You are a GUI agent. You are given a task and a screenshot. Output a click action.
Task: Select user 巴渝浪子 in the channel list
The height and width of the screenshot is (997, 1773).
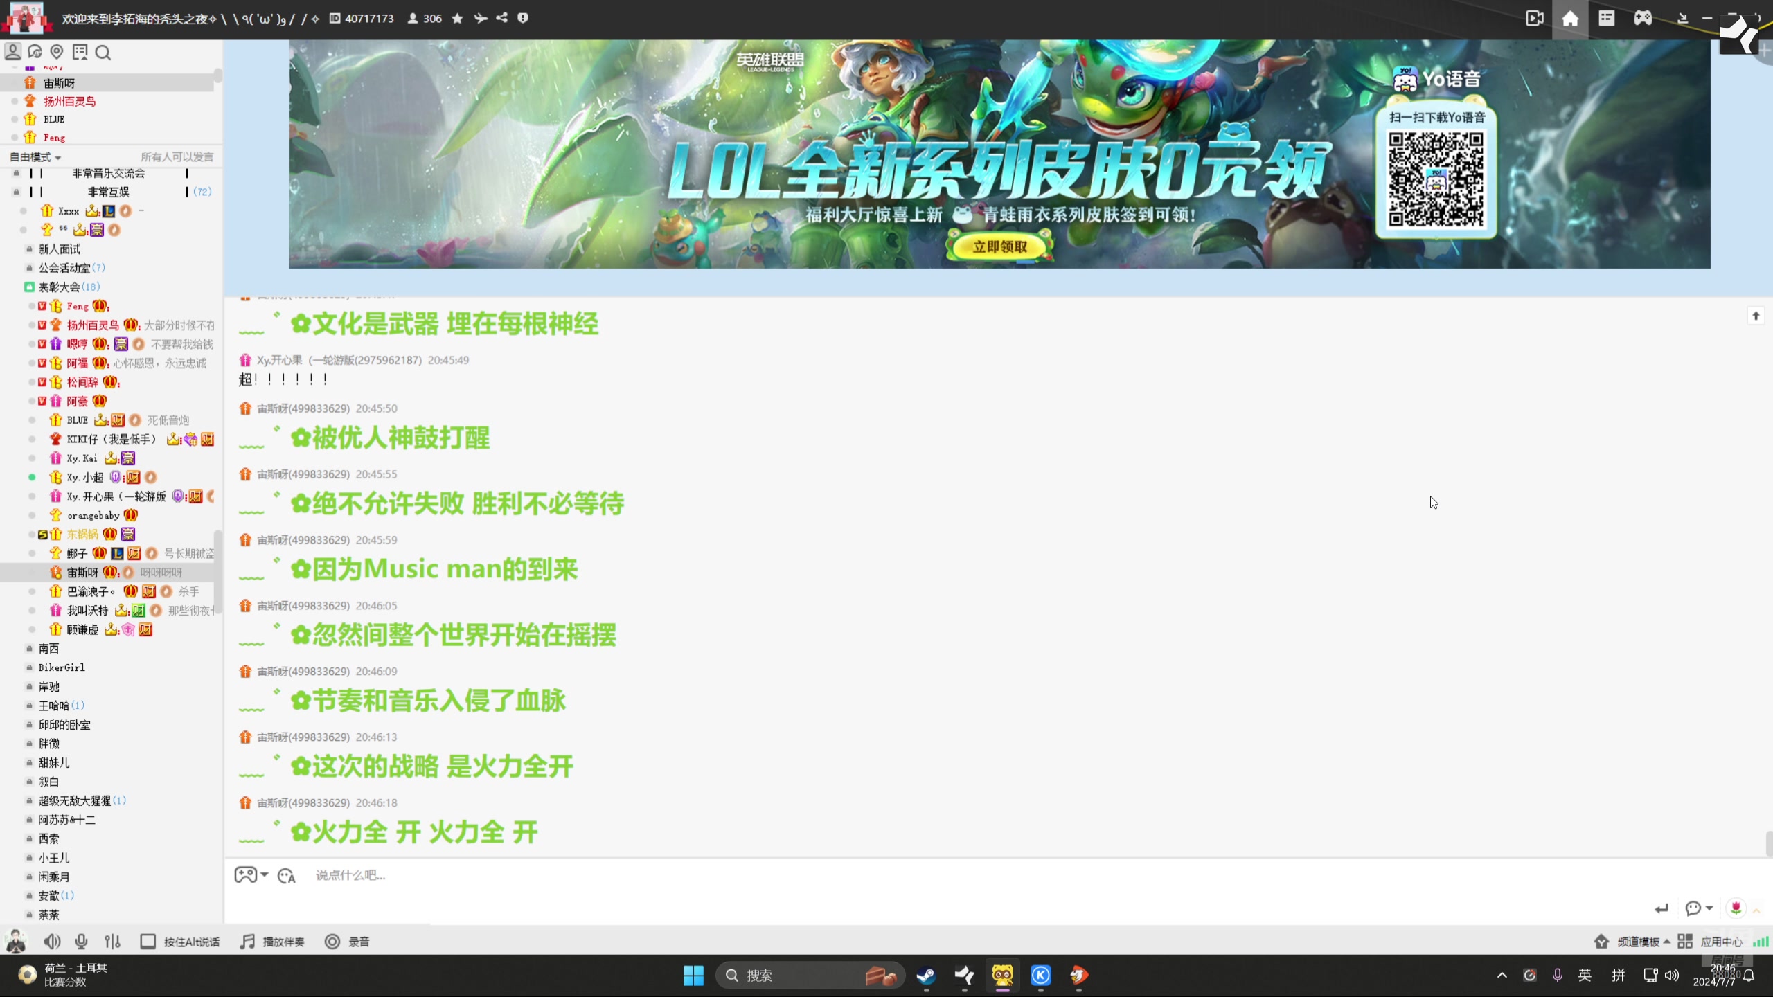pos(91,592)
